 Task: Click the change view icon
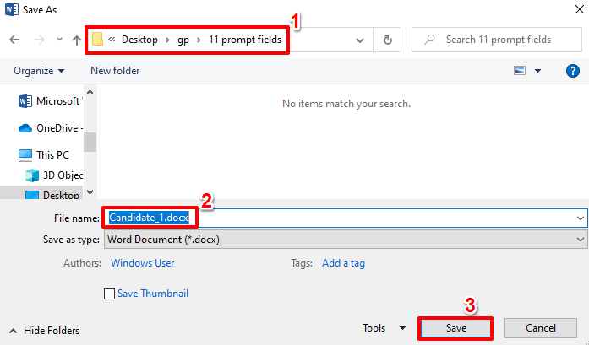click(520, 71)
